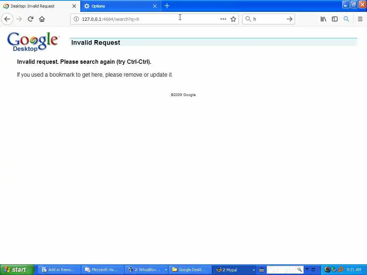Switch to Google Desktop folder window
This screenshot has width=367, height=275.
[x=190, y=270]
